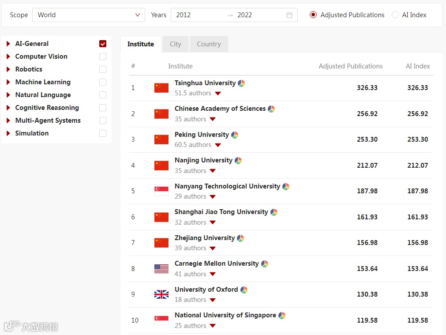Screen dimensions: 446x335
Task: Expand Shanghai Jiao Tong 32 authors list
Action: pyautogui.click(x=213, y=222)
